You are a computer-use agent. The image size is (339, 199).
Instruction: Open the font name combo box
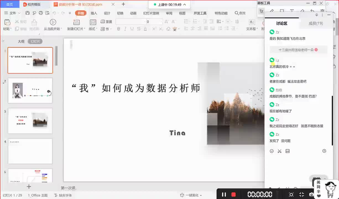(131, 22)
